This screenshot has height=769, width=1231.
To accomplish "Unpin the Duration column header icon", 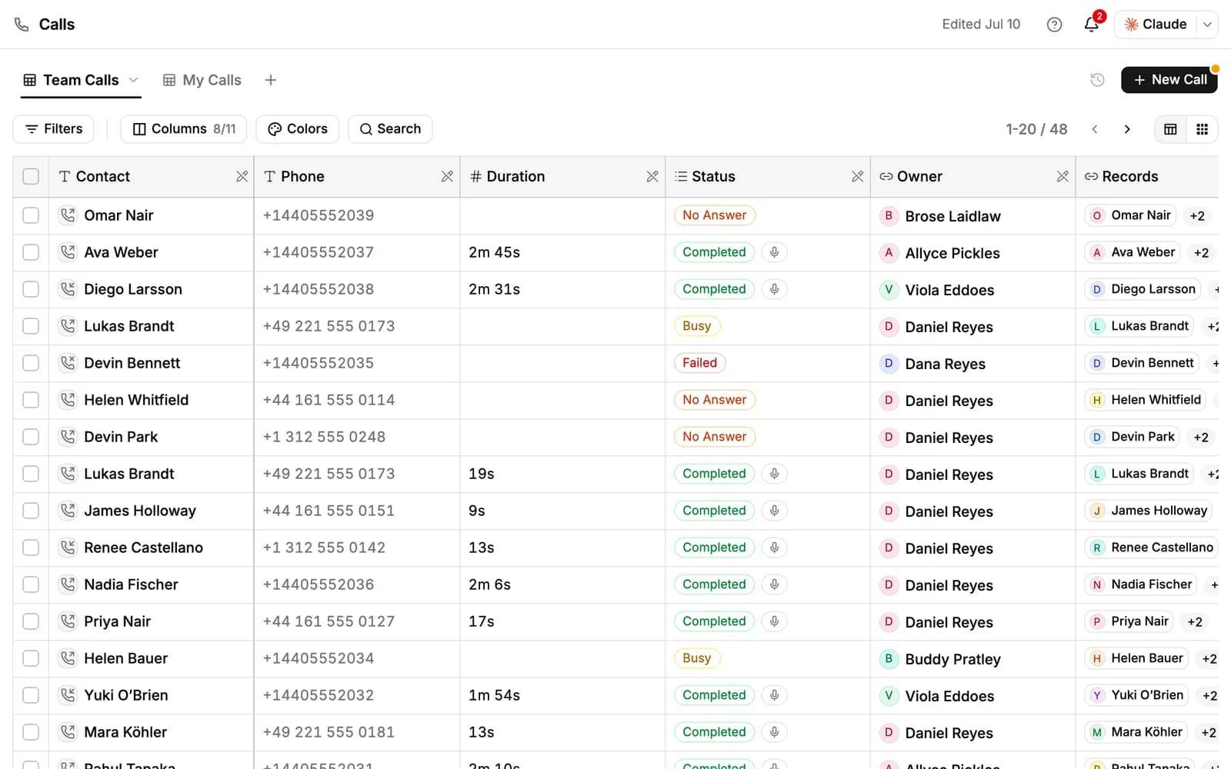I will (652, 177).
